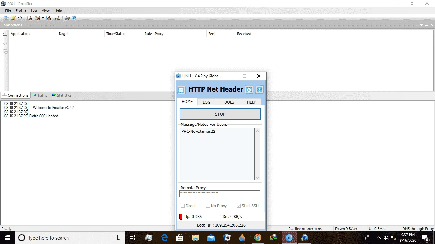This screenshot has height=244, width=435.
Task: Click the Remote Proxy input field
Action: pos(219,193)
